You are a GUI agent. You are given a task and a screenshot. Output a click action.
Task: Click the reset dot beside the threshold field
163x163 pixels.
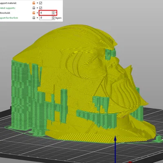37,13
